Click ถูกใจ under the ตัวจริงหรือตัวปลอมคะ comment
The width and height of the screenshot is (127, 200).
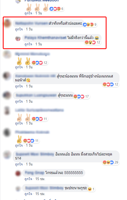point(19,29)
